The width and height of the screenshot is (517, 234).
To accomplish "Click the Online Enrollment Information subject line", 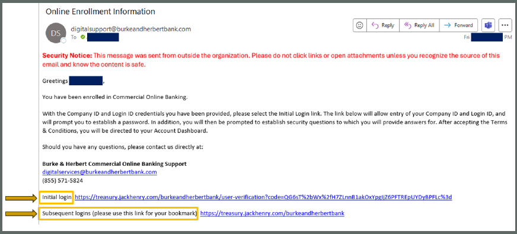I will click(x=100, y=11).
